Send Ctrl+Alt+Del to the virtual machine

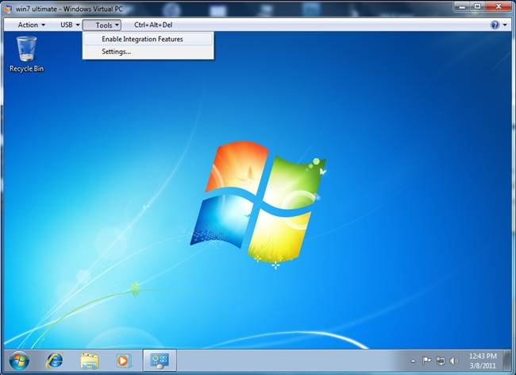pos(153,25)
